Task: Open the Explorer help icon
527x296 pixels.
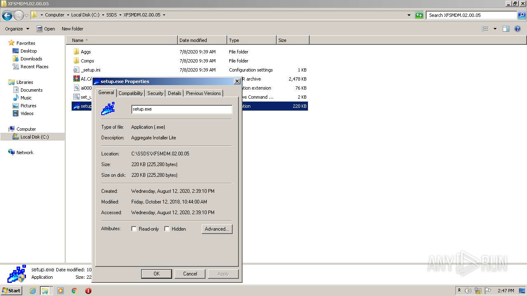Action: click(518, 29)
